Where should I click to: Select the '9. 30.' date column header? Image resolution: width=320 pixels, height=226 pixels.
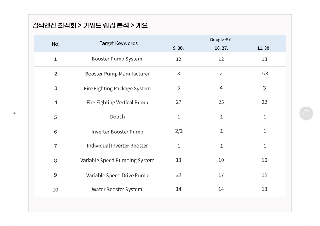point(178,48)
